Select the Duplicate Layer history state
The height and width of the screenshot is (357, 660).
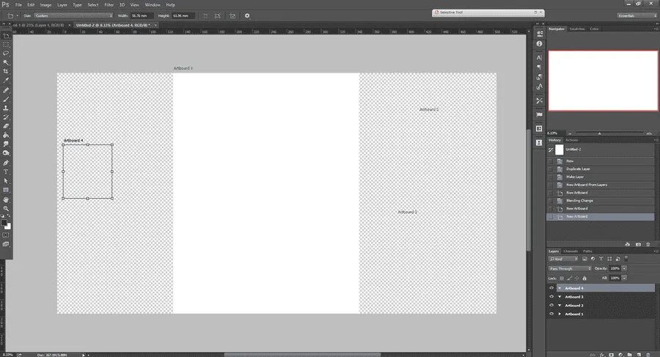(x=601, y=169)
